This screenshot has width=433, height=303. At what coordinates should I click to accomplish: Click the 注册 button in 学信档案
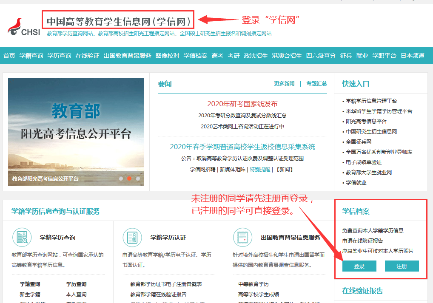coord(402,266)
